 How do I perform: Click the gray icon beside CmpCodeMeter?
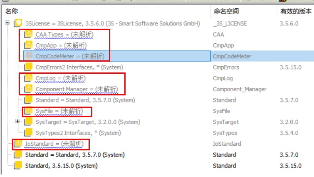pyautogui.click(x=29, y=56)
